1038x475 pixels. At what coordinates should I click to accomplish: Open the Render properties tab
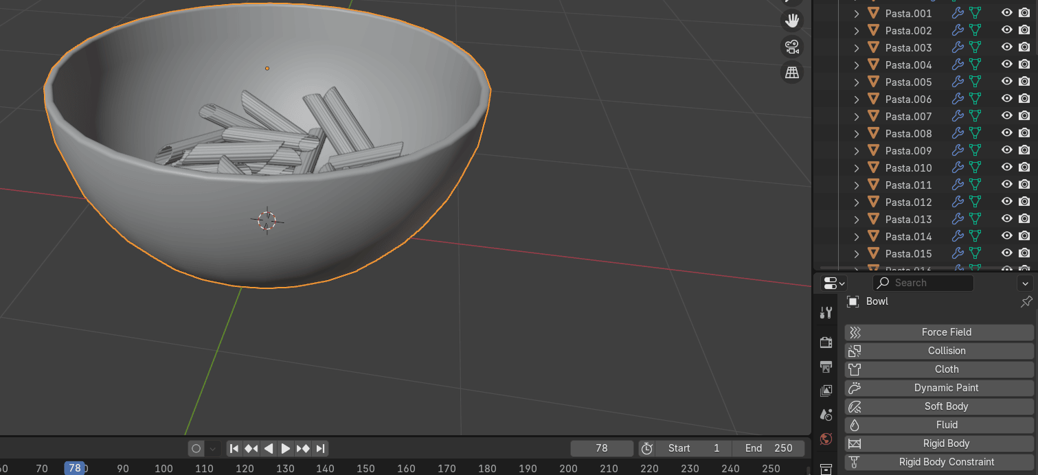(x=826, y=342)
